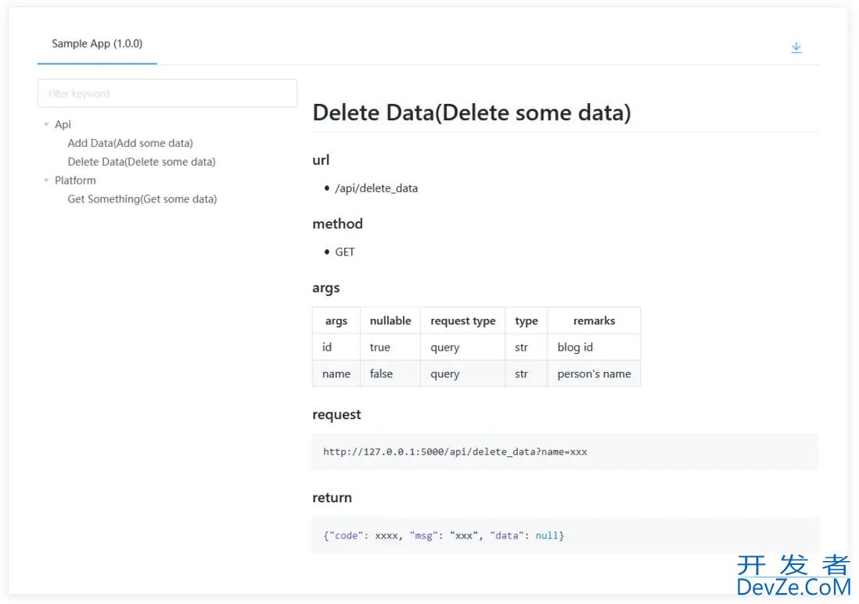The width and height of the screenshot is (859, 604).
Task: Collapse the Platform tree group arrow
Action: click(46, 180)
